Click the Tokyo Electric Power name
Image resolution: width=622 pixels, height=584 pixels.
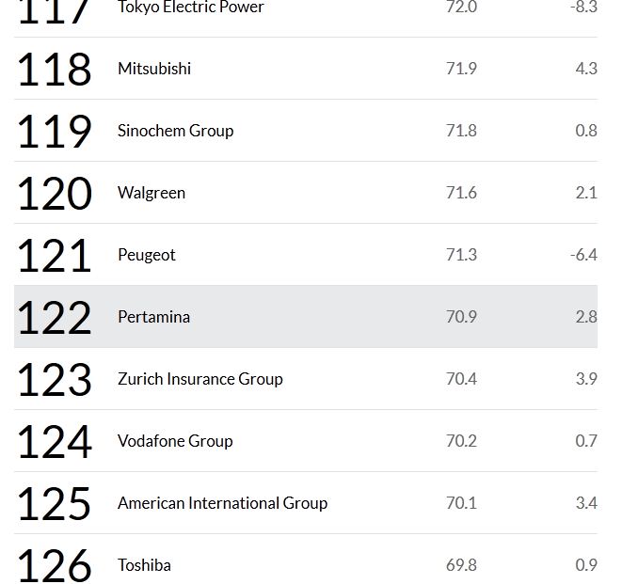pos(191,8)
